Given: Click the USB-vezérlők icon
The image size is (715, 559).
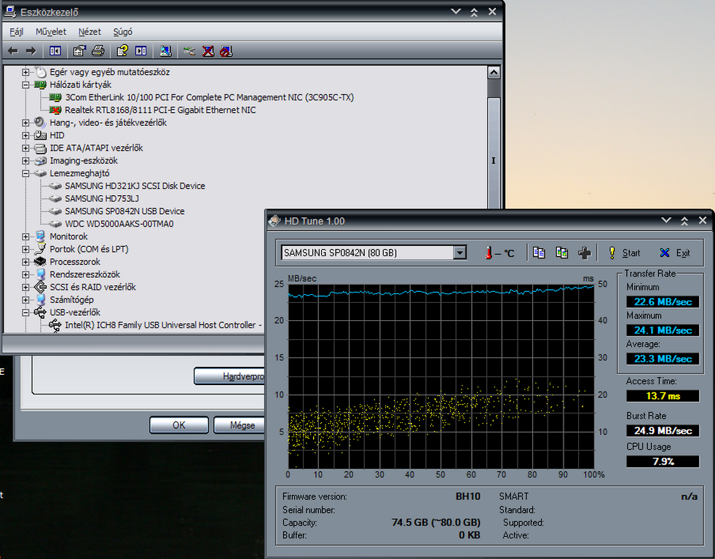Looking at the screenshot, I should coord(40,312).
